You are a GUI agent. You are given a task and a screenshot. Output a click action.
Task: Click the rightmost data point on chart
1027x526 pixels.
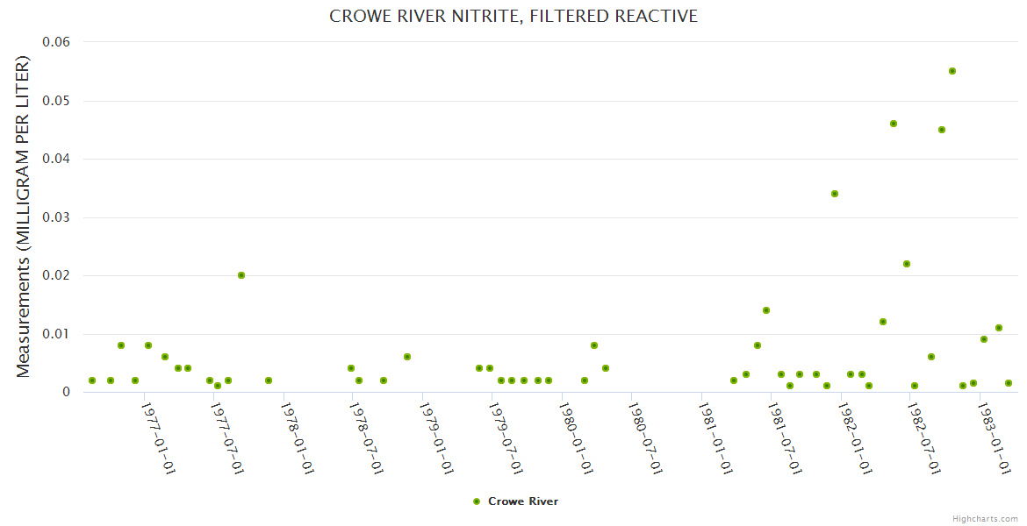pyautogui.click(x=1009, y=383)
